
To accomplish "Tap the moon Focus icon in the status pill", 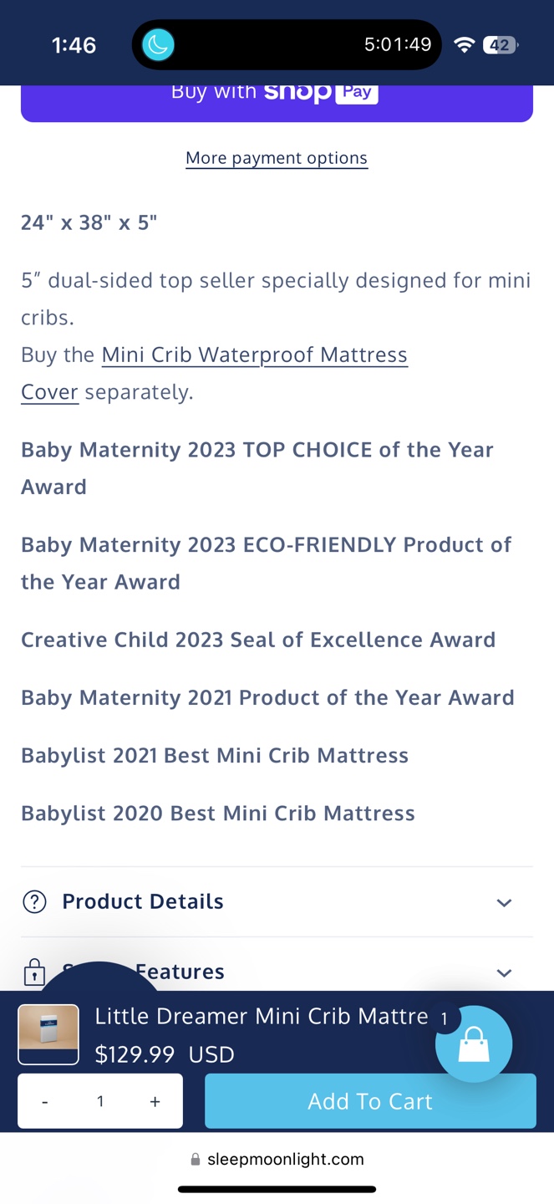I will click(x=158, y=44).
